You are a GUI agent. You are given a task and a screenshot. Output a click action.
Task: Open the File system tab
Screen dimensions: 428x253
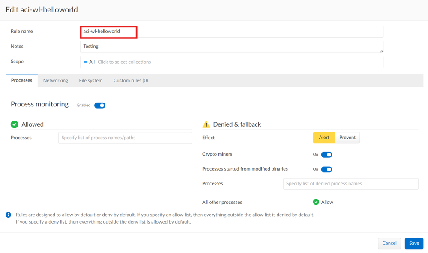pos(91,80)
